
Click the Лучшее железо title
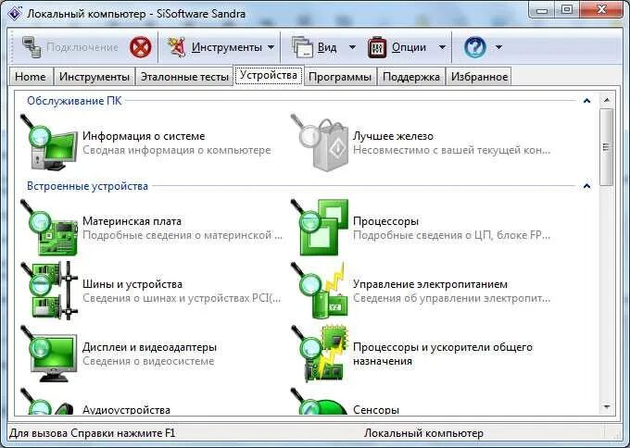coord(393,136)
